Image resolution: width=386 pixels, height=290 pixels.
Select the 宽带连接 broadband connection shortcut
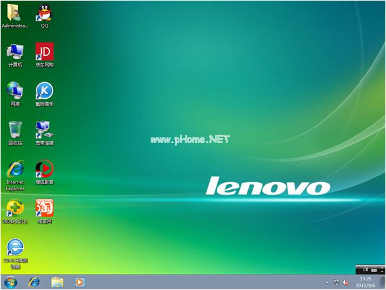(x=44, y=133)
